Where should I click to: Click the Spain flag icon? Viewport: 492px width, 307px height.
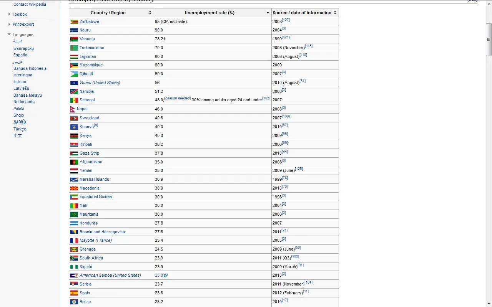(74, 293)
